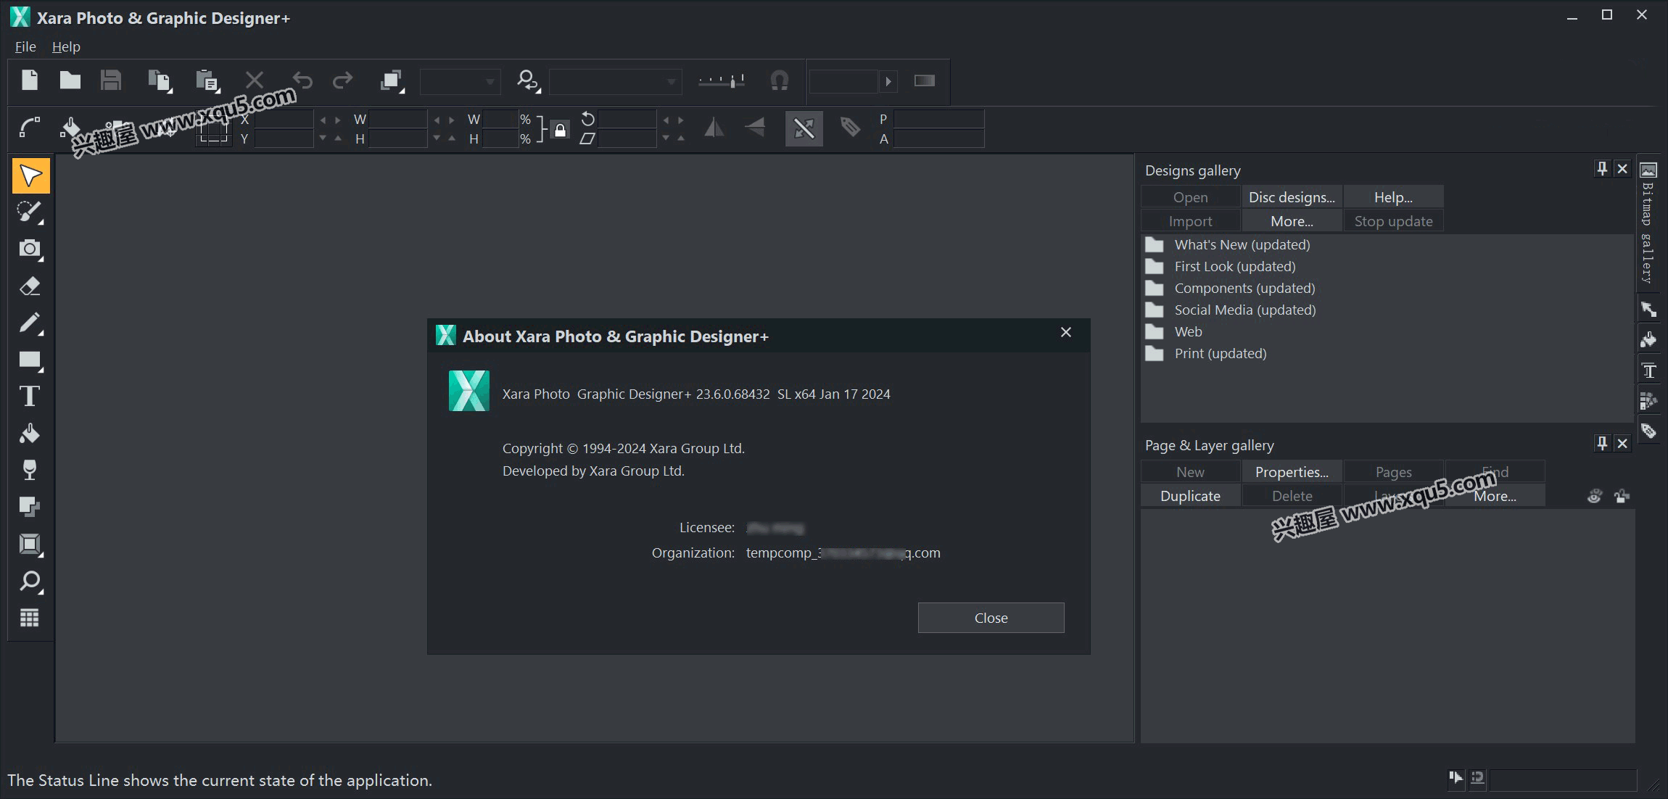Toggle the aspect ratio lock icon
The height and width of the screenshot is (799, 1668).
click(560, 130)
